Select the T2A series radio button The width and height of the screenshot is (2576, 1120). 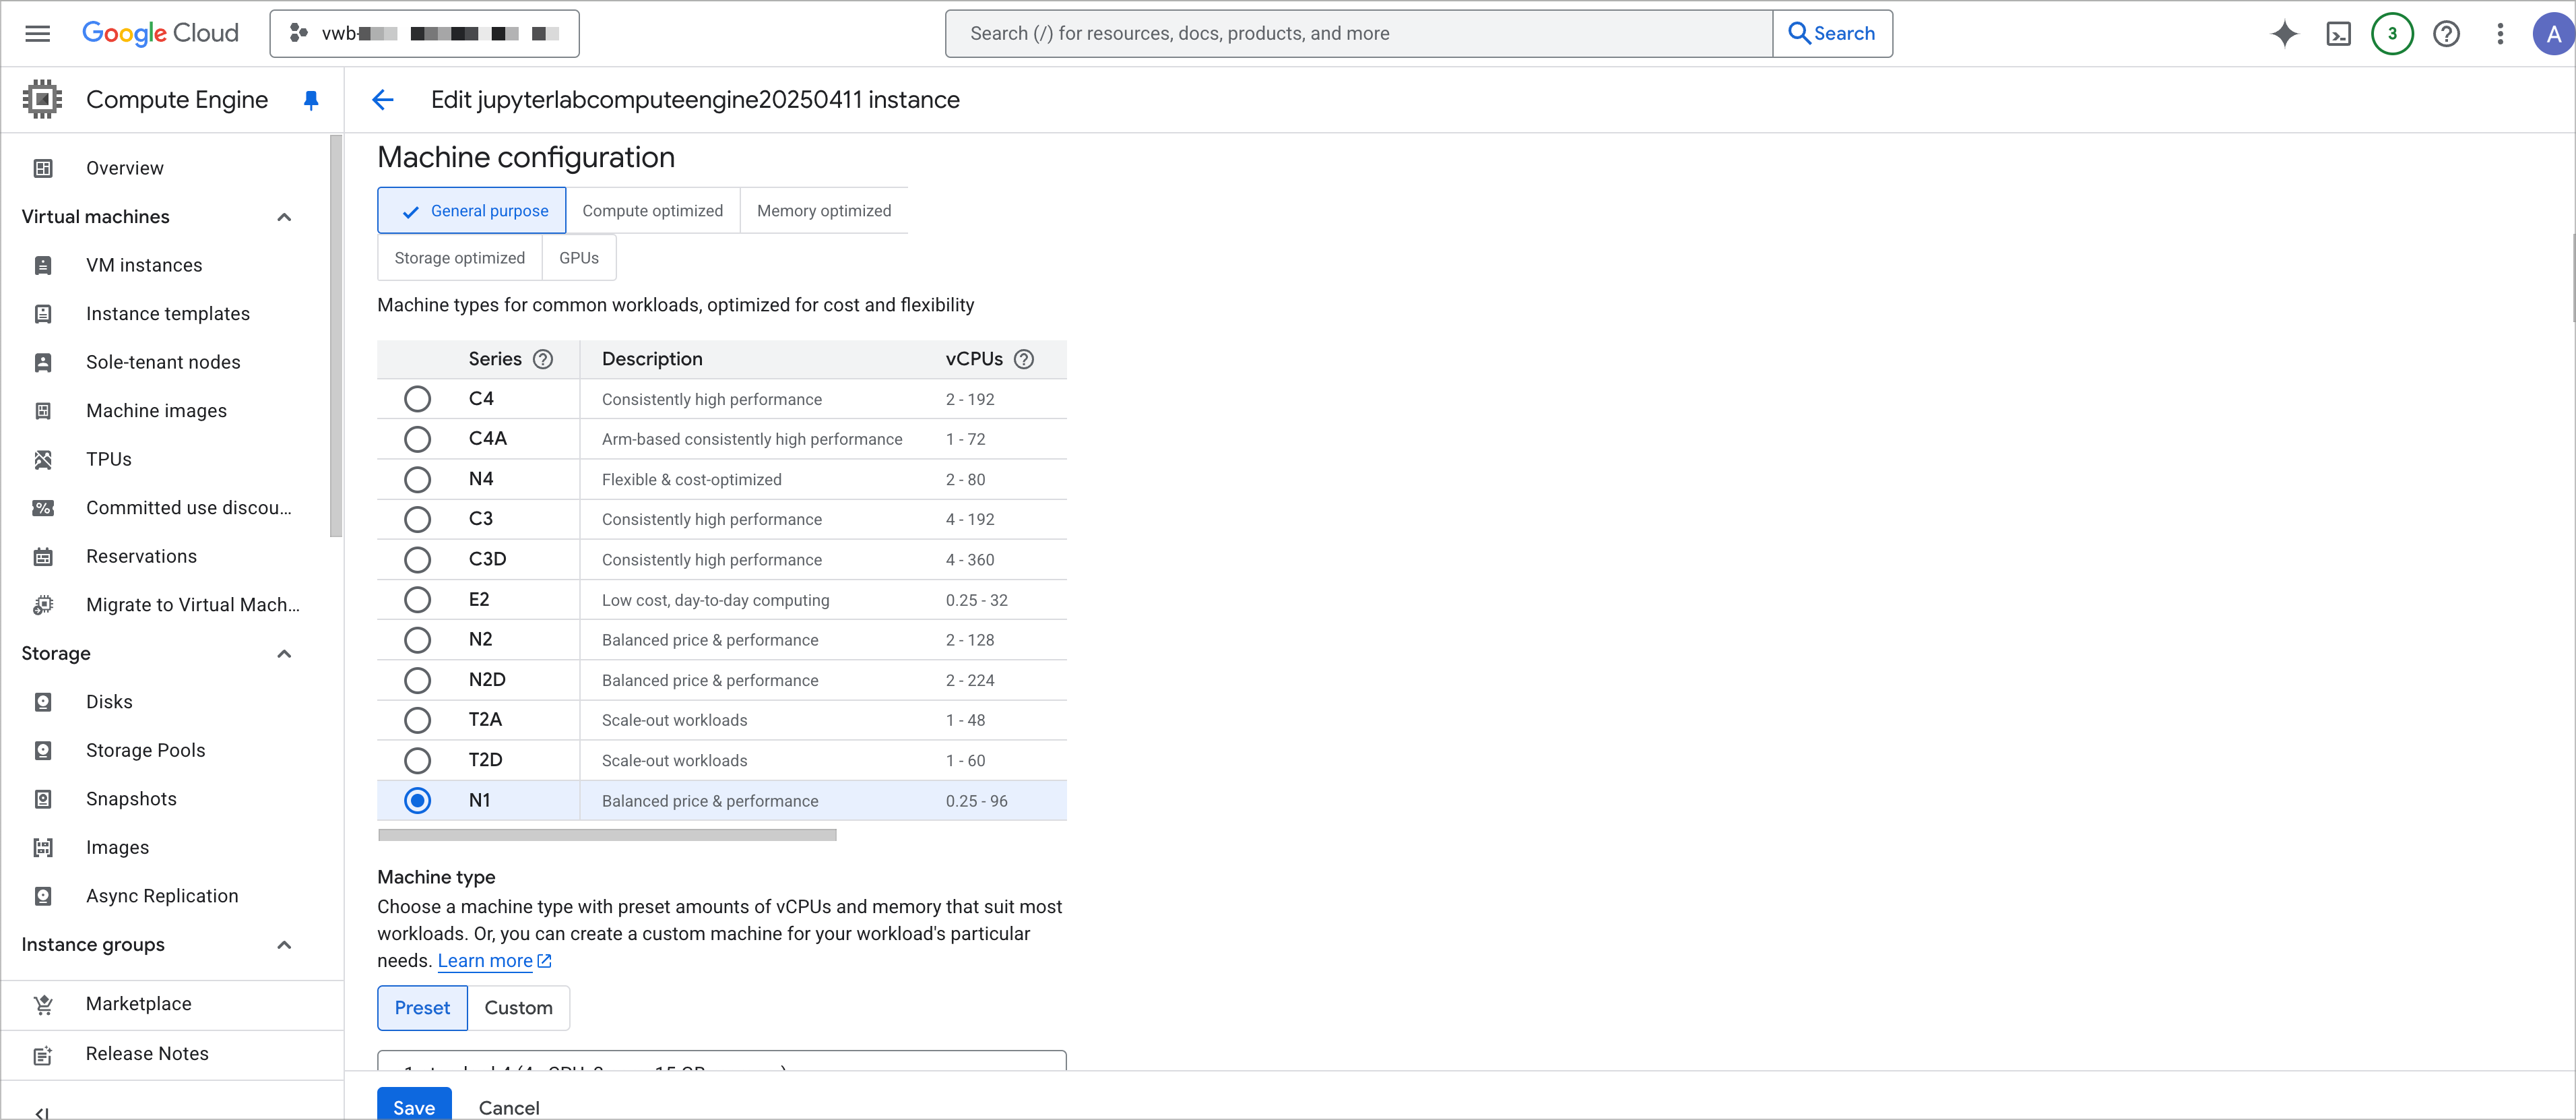tap(417, 720)
